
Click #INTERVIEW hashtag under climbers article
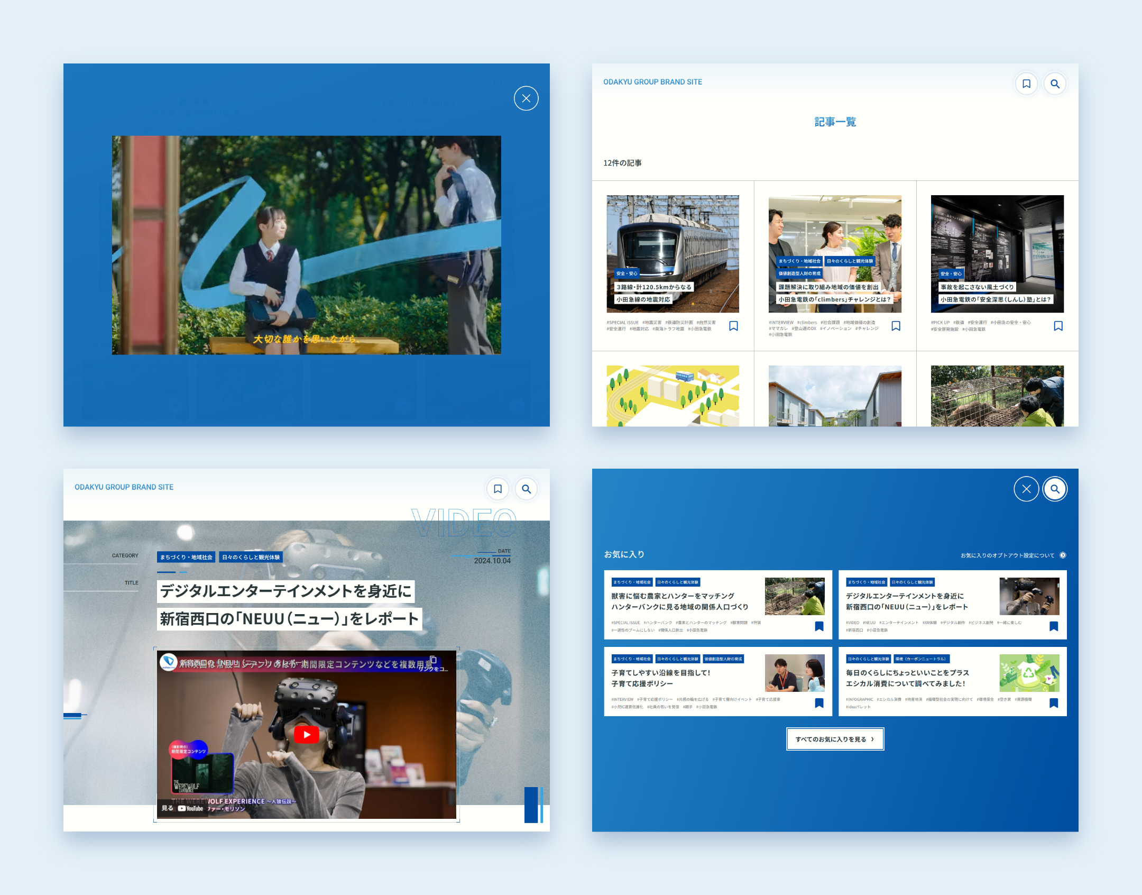781,322
